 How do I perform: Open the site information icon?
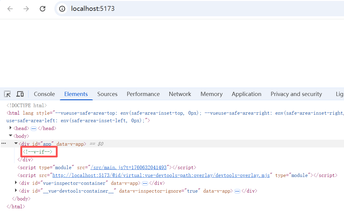(62, 9)
